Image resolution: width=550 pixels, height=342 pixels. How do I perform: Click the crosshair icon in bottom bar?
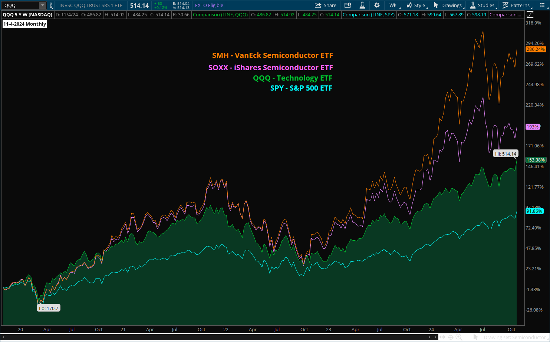pyautogui.click(x=451, y=337)
